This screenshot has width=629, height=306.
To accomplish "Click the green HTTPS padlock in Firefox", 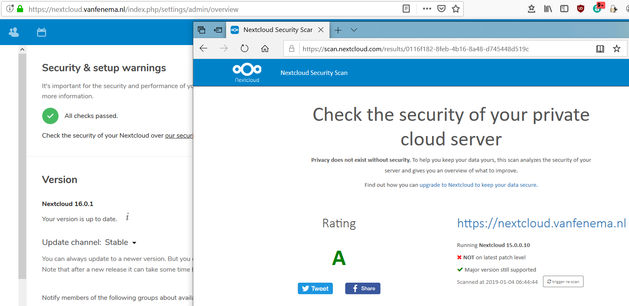I will pos(20,9).
